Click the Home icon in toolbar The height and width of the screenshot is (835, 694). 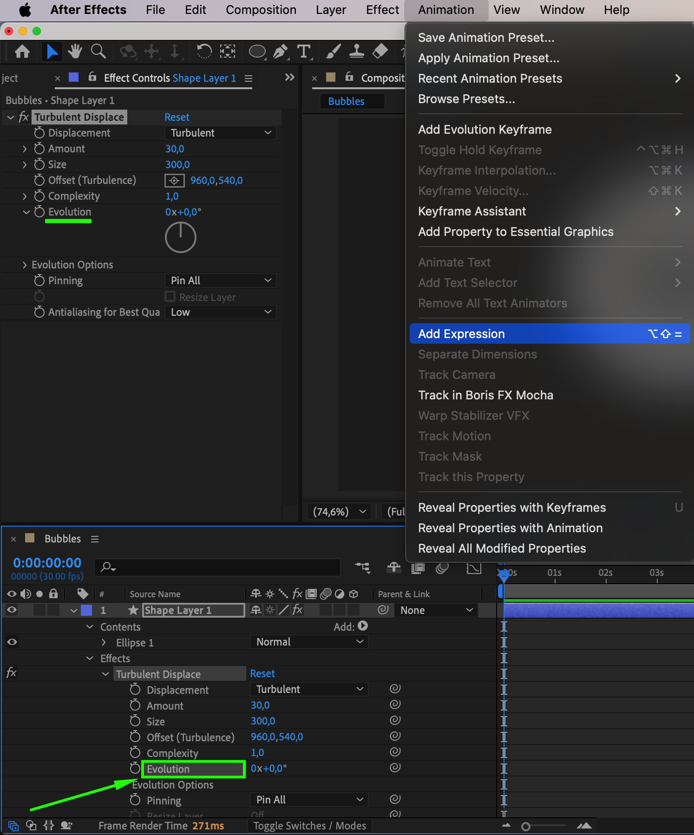(x=22, y=52)
